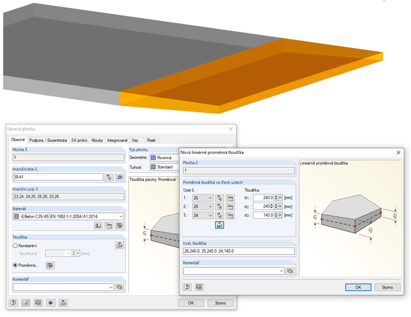Pick node graphically for row 3 (node 24)
This screenshot has height=317, width=411.
220,215
